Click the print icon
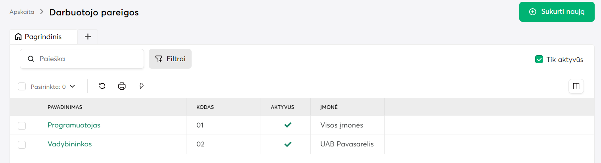The image size is (601, 163). click(122, 86)
